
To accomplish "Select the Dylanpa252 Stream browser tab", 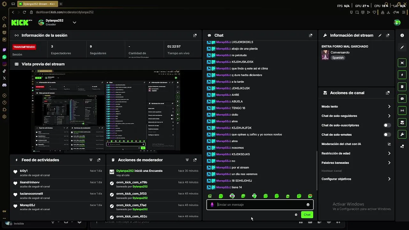I will tap(37, 4).
